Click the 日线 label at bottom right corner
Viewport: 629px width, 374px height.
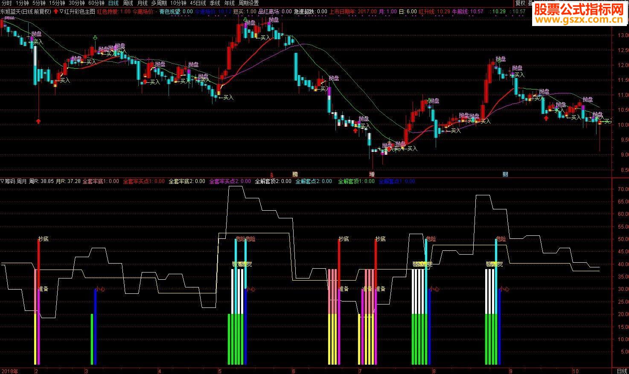(622, 371)
